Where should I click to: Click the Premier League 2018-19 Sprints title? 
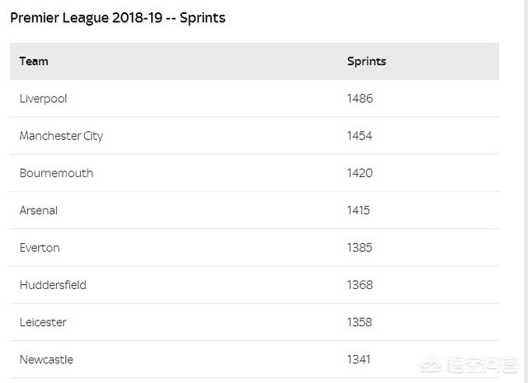117,18
